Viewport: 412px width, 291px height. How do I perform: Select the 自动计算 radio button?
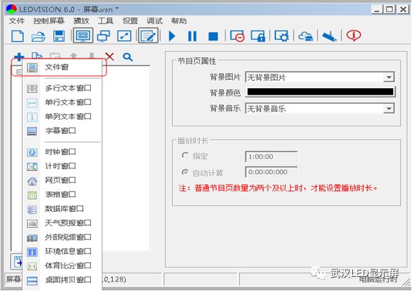(185, 173)
